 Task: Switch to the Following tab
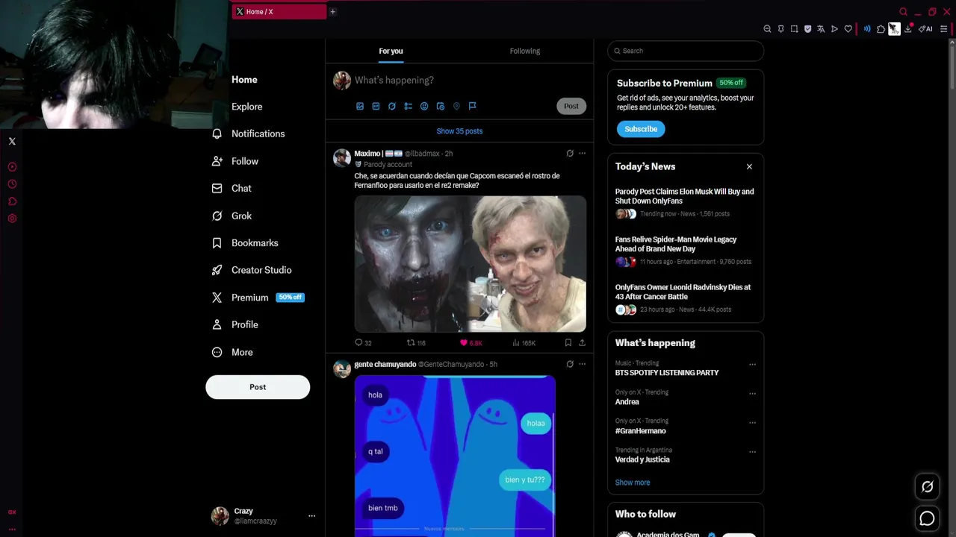525,51
